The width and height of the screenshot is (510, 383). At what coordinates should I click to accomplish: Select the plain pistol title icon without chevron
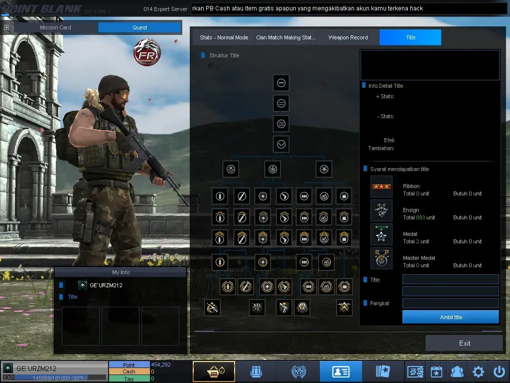(x=284, y=196)
